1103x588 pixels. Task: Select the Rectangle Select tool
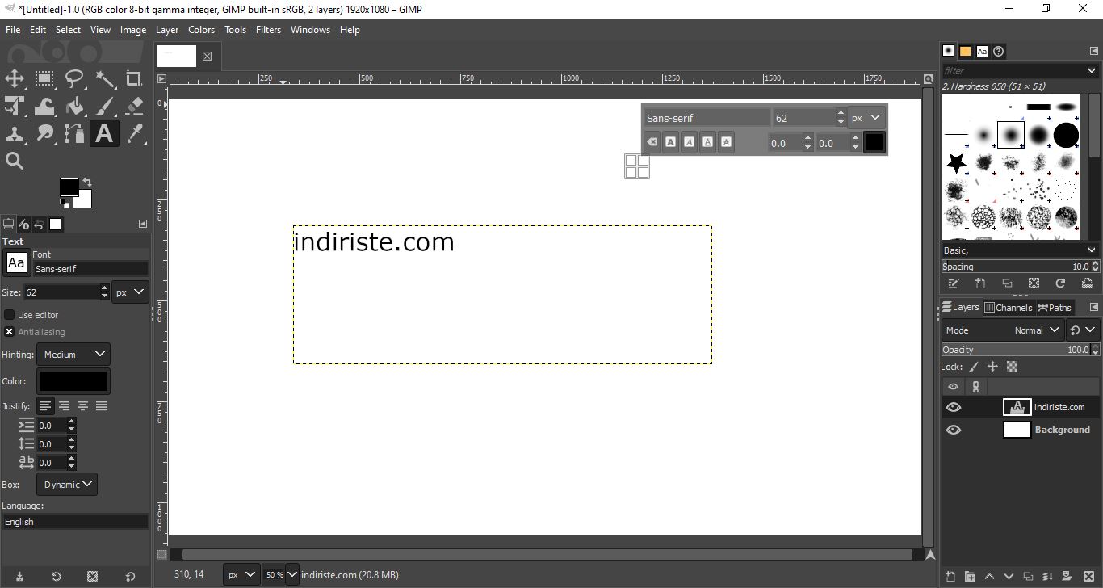[44, 78]
